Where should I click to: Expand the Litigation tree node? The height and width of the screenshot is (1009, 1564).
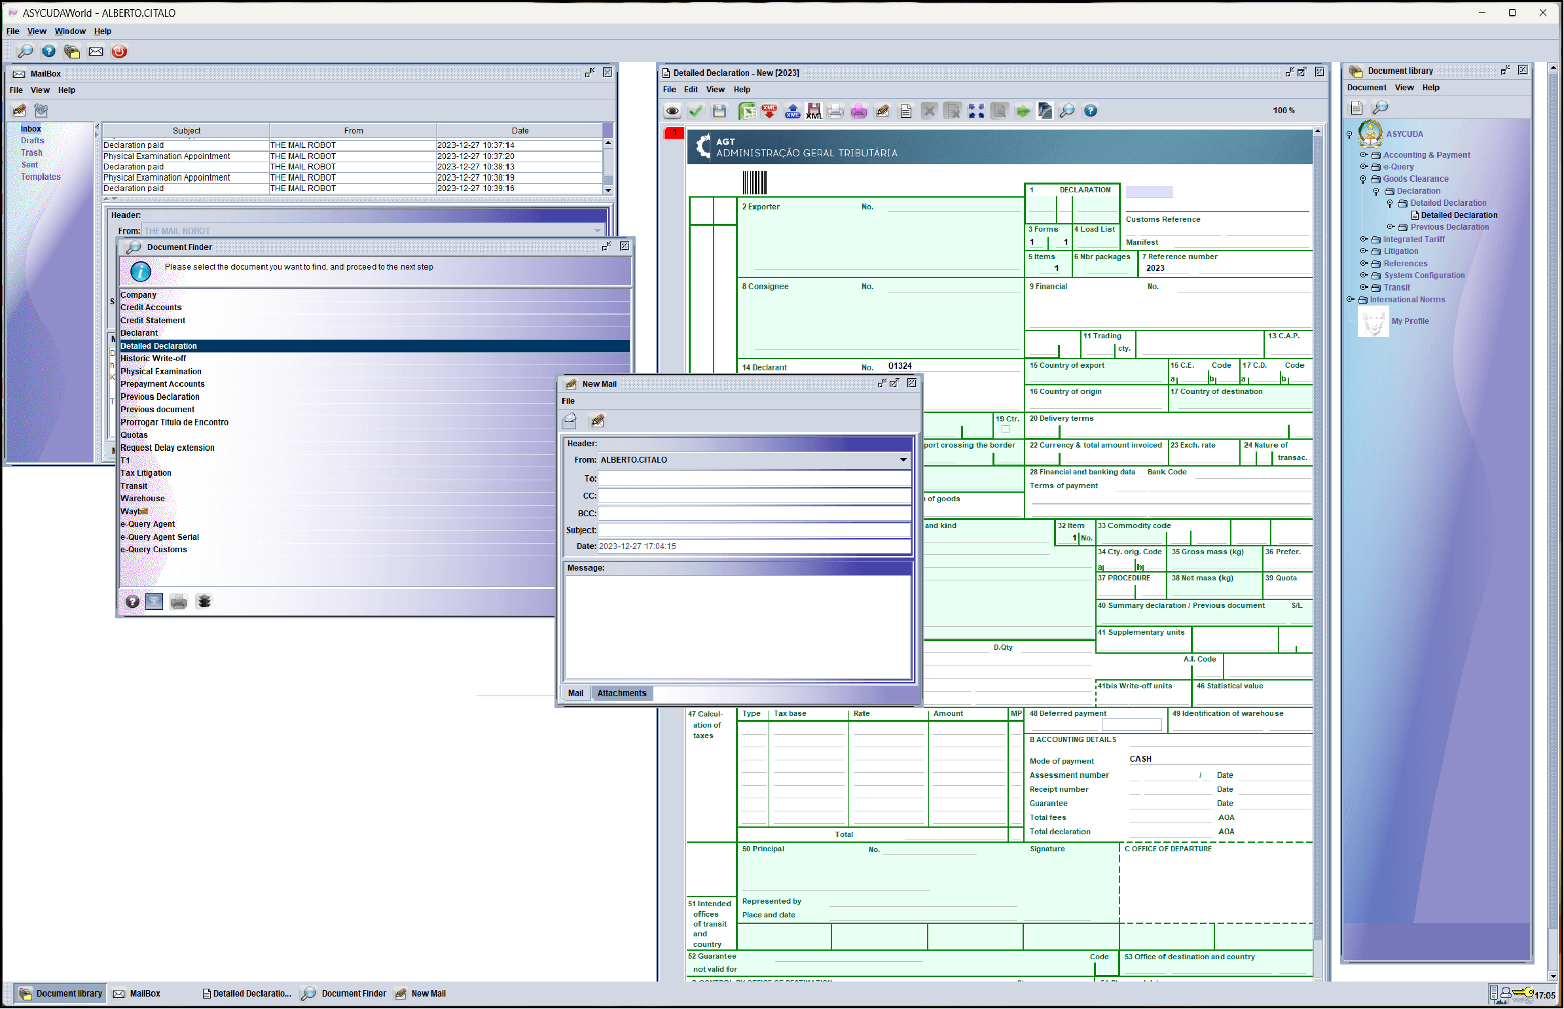[1364, 251]
